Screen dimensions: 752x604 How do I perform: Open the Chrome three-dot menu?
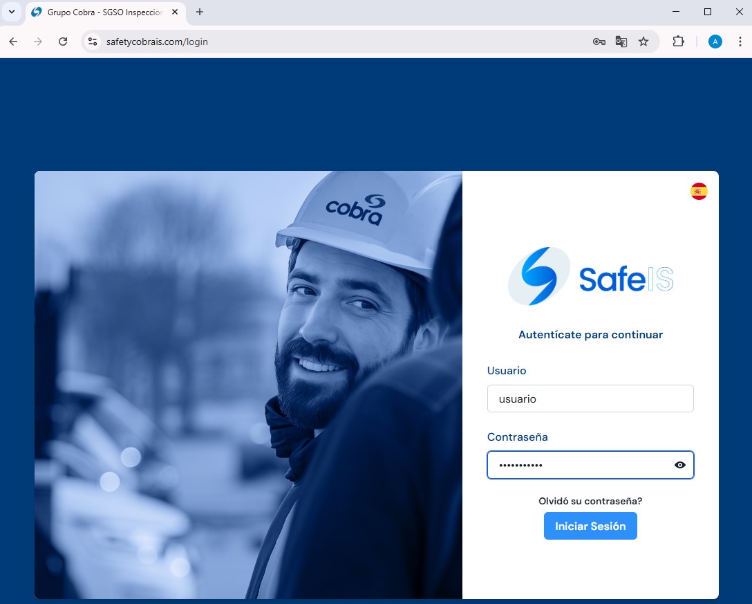click(x=740, y=42)
